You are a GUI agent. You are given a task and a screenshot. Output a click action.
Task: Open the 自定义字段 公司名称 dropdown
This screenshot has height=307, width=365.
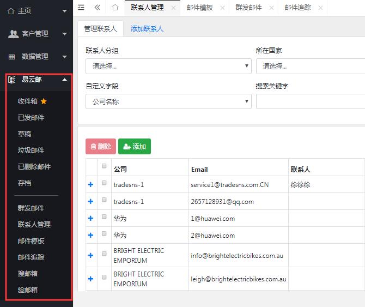(x=168, y=101)
